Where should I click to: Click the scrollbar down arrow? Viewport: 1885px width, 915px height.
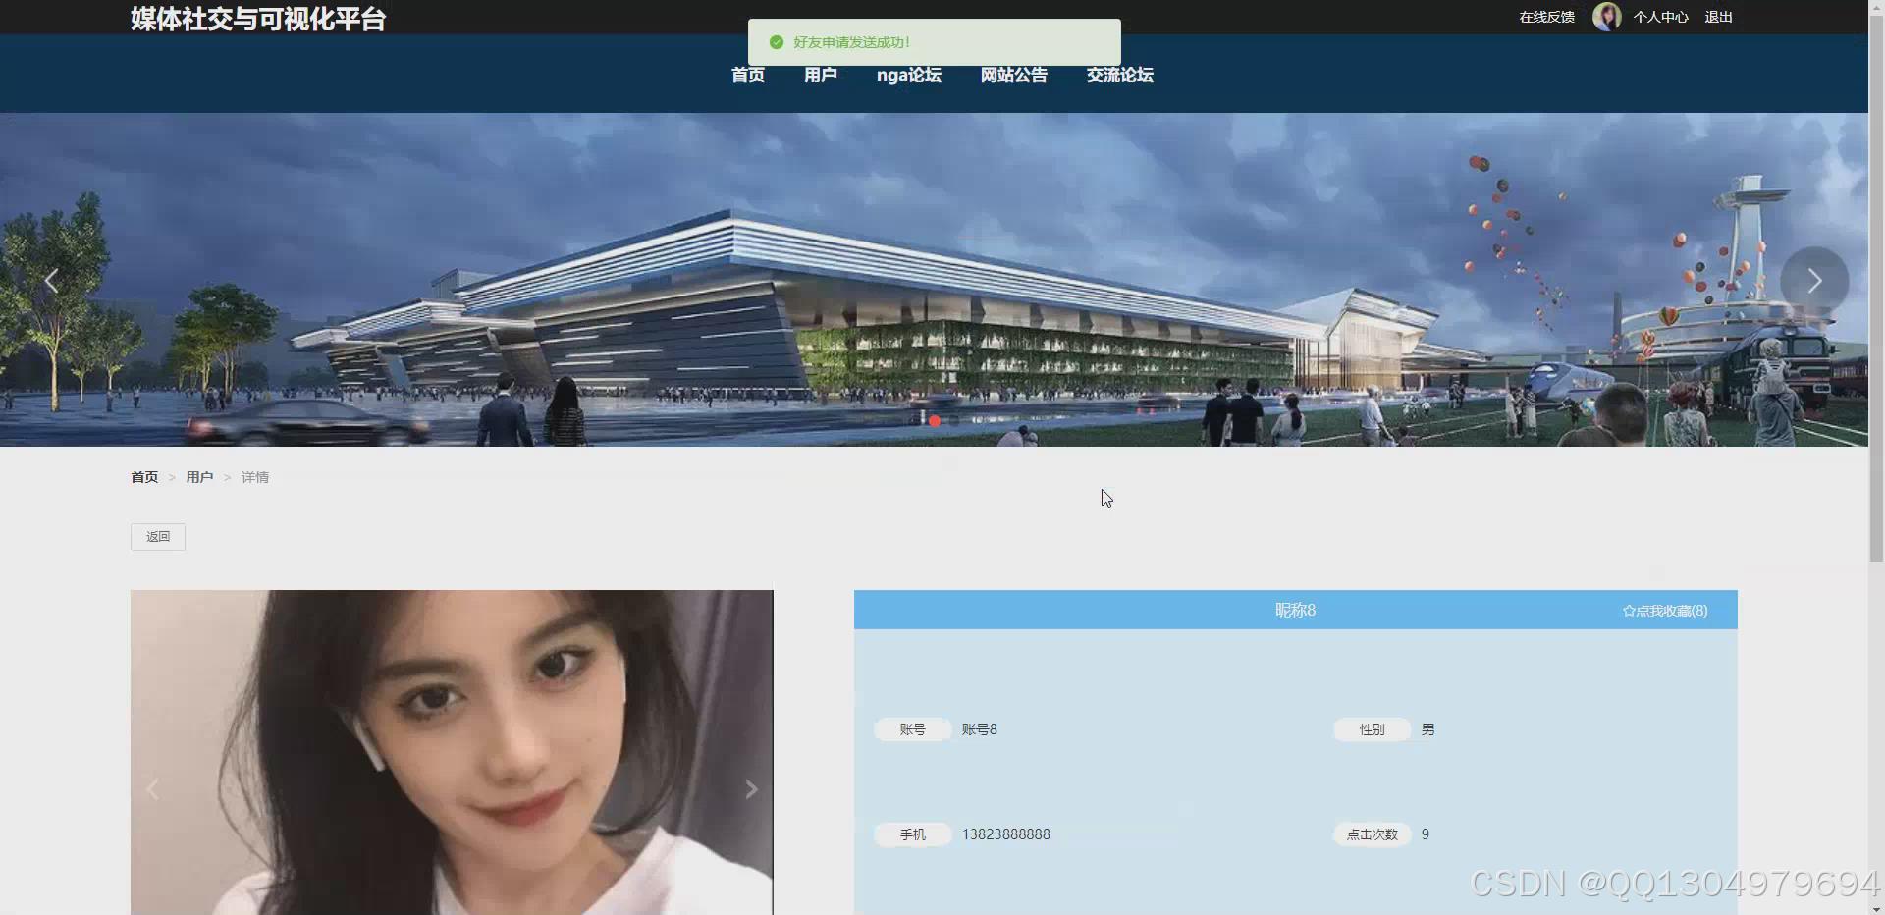click(1876, 908)
